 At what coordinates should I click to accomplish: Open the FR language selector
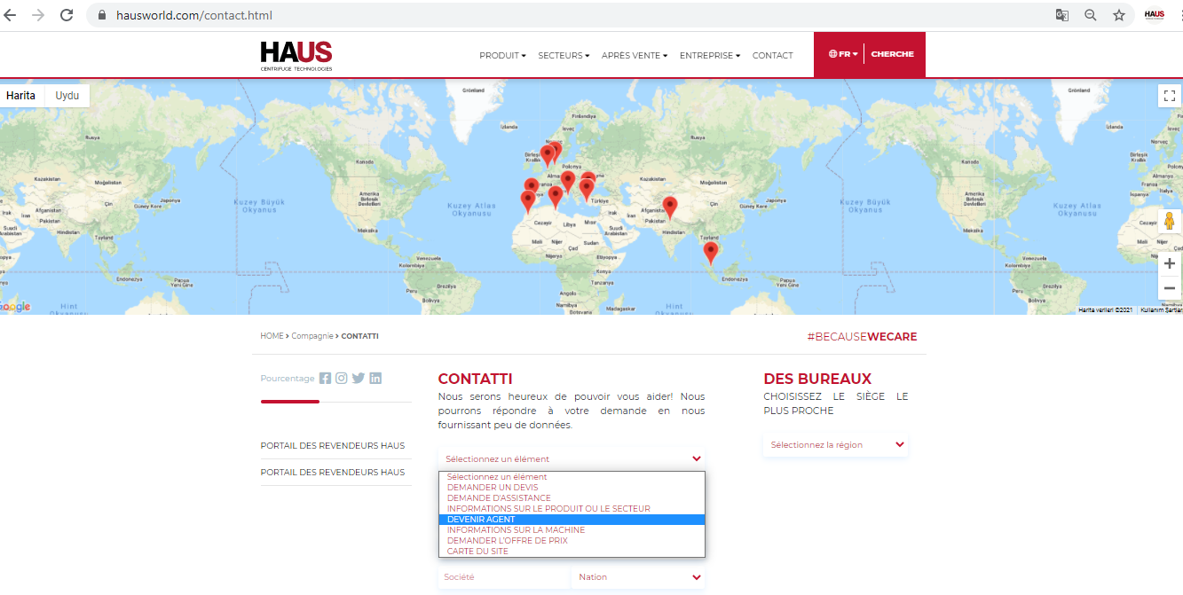point(843,54)
